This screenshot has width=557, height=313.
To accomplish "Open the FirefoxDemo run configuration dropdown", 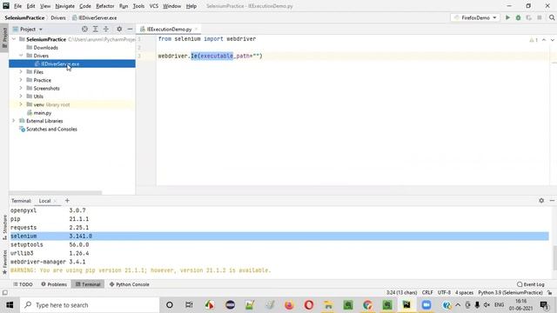I will tap(475, 17).
